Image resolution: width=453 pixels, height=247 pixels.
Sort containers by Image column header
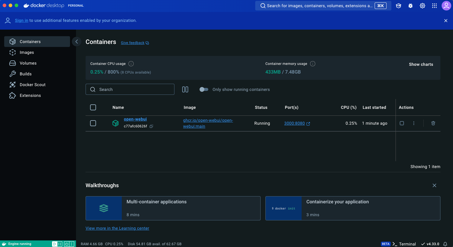pos(190,107)
